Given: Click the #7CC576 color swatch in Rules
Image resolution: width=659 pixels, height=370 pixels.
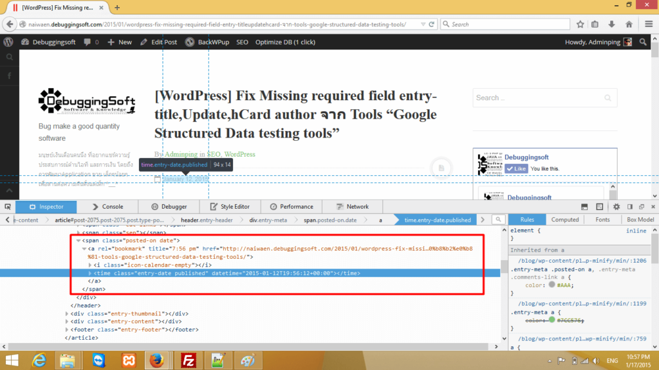Looking at the screenshot, I should coord(552,320).
